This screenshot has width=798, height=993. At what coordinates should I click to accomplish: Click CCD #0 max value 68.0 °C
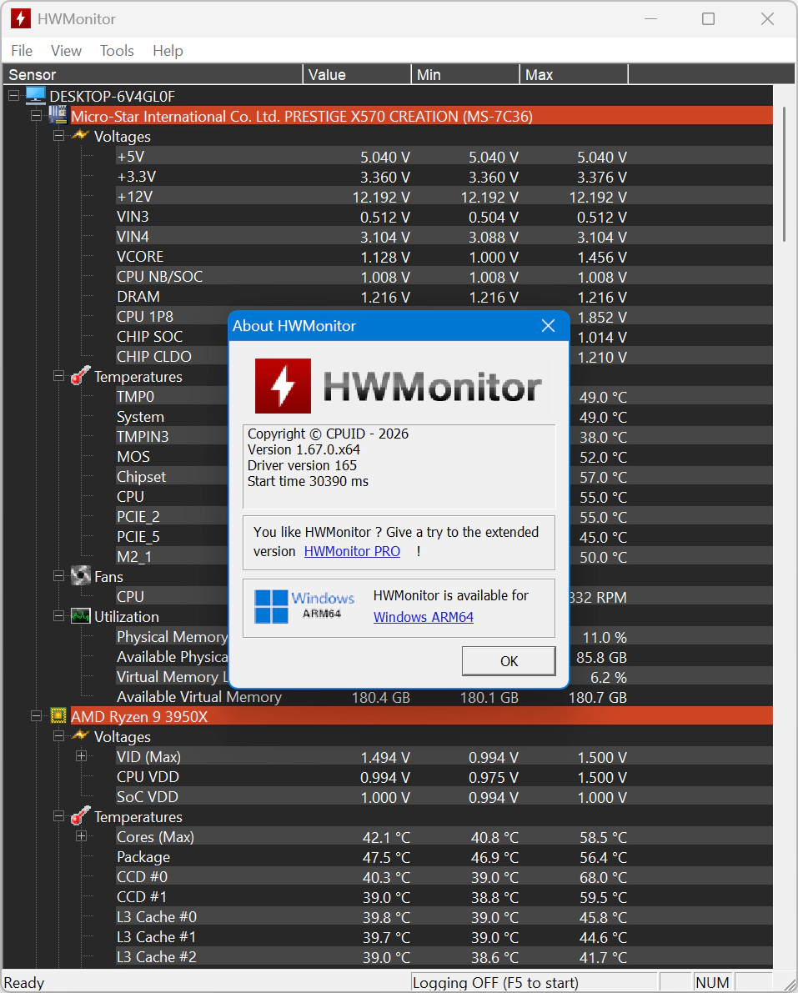point(603,878)
